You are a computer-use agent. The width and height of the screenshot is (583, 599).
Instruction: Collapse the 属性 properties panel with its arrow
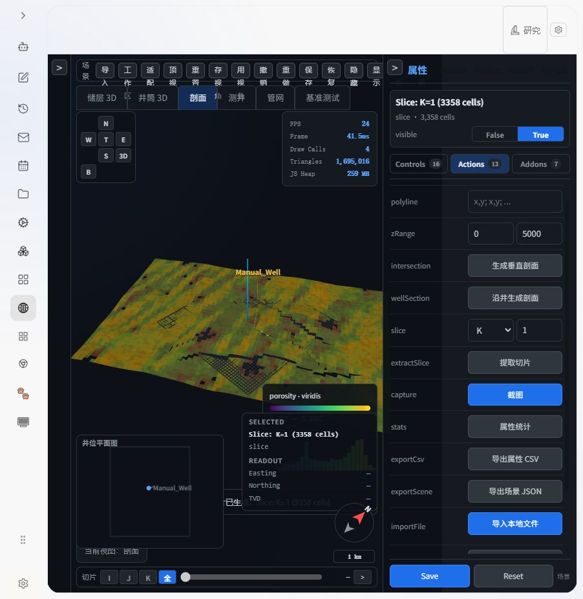pos(395,68)
